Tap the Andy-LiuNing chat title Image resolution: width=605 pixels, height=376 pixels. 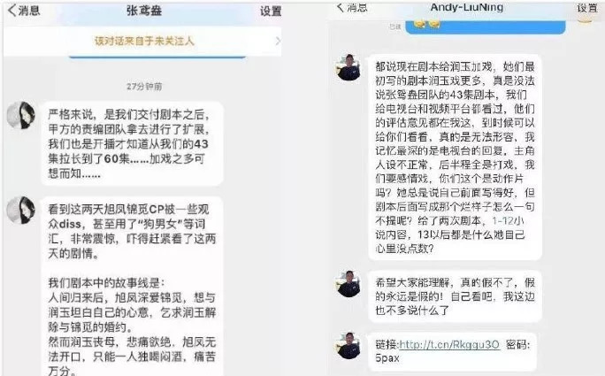[466, 7]
